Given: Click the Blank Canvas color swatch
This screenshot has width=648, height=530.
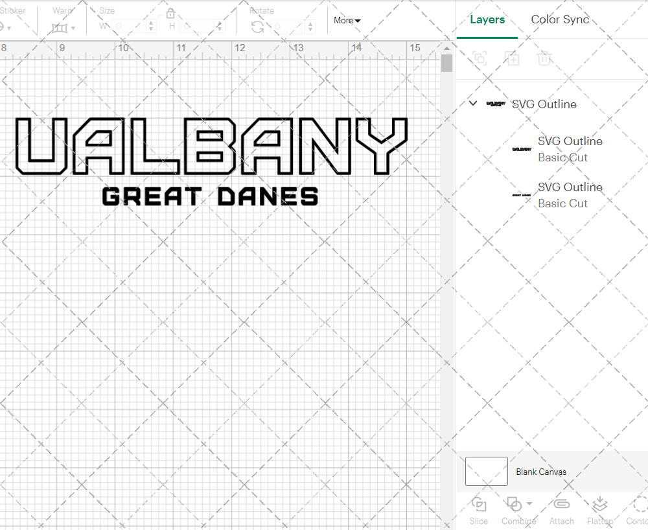Looking at the screenshot, I should [486, 471].
